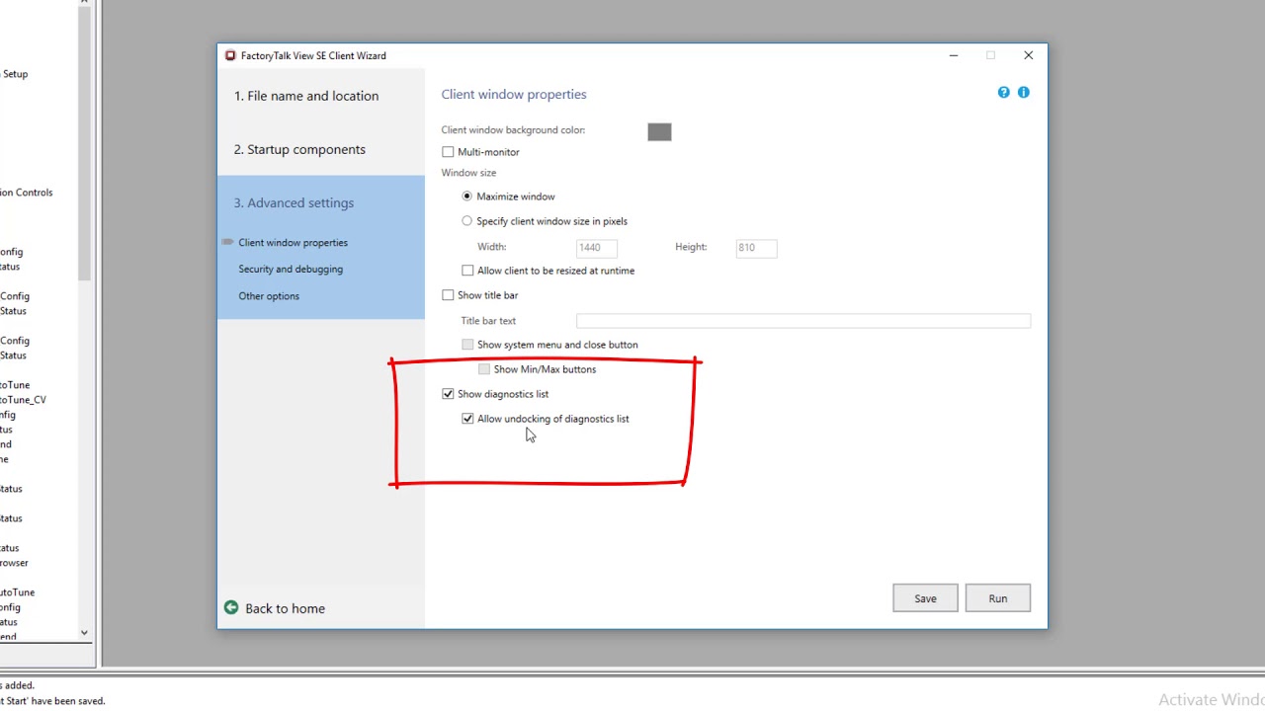Open the Security and debugging section
Viewport: 1265px width, 711px height.
[291, 269]
